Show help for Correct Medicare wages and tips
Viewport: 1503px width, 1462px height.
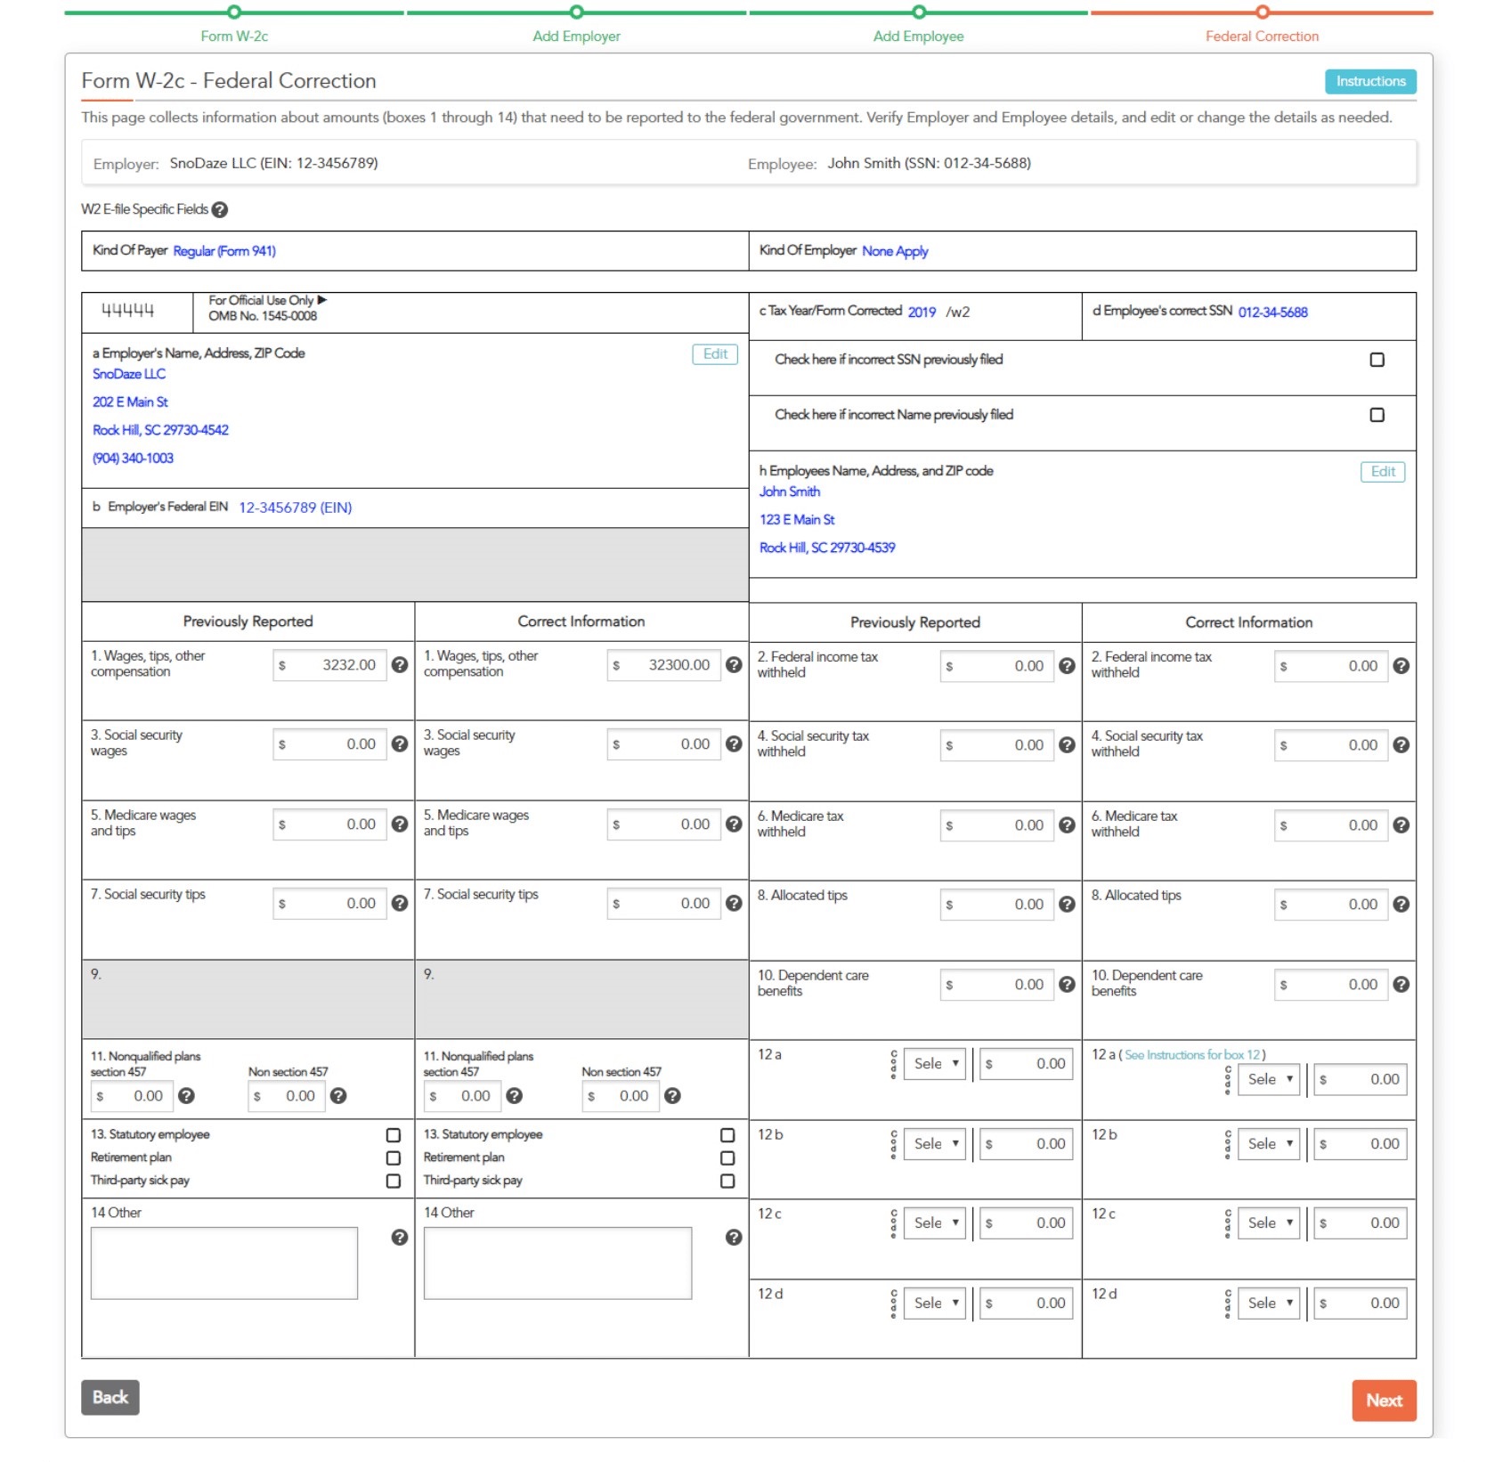coord(734,824)
